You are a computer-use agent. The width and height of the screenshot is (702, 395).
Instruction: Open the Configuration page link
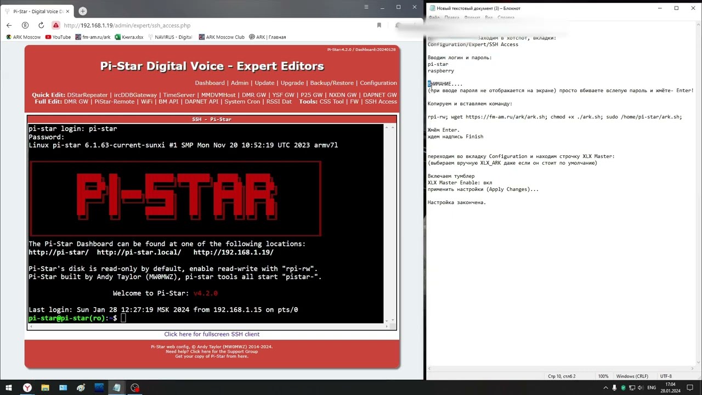pos(378,83)
